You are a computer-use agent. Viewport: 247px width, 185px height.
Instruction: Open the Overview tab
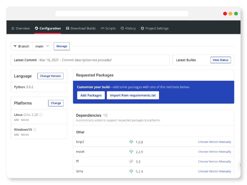[20, 28]
